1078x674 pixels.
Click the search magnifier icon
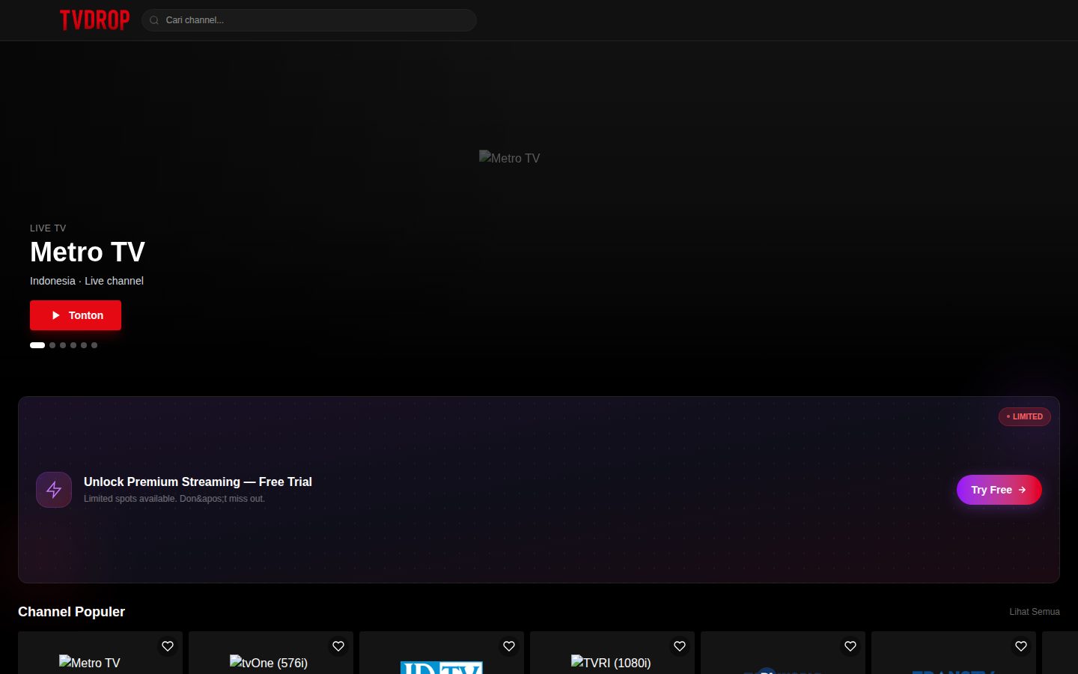154,20
